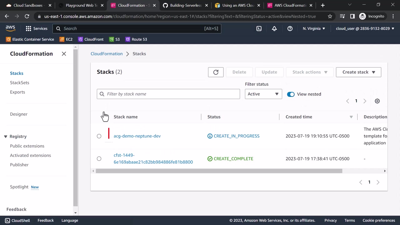Open the acg-demo-neptune-dev stack link
The width and height of the screenshot is (400, 225).
(x=137, y=136)
